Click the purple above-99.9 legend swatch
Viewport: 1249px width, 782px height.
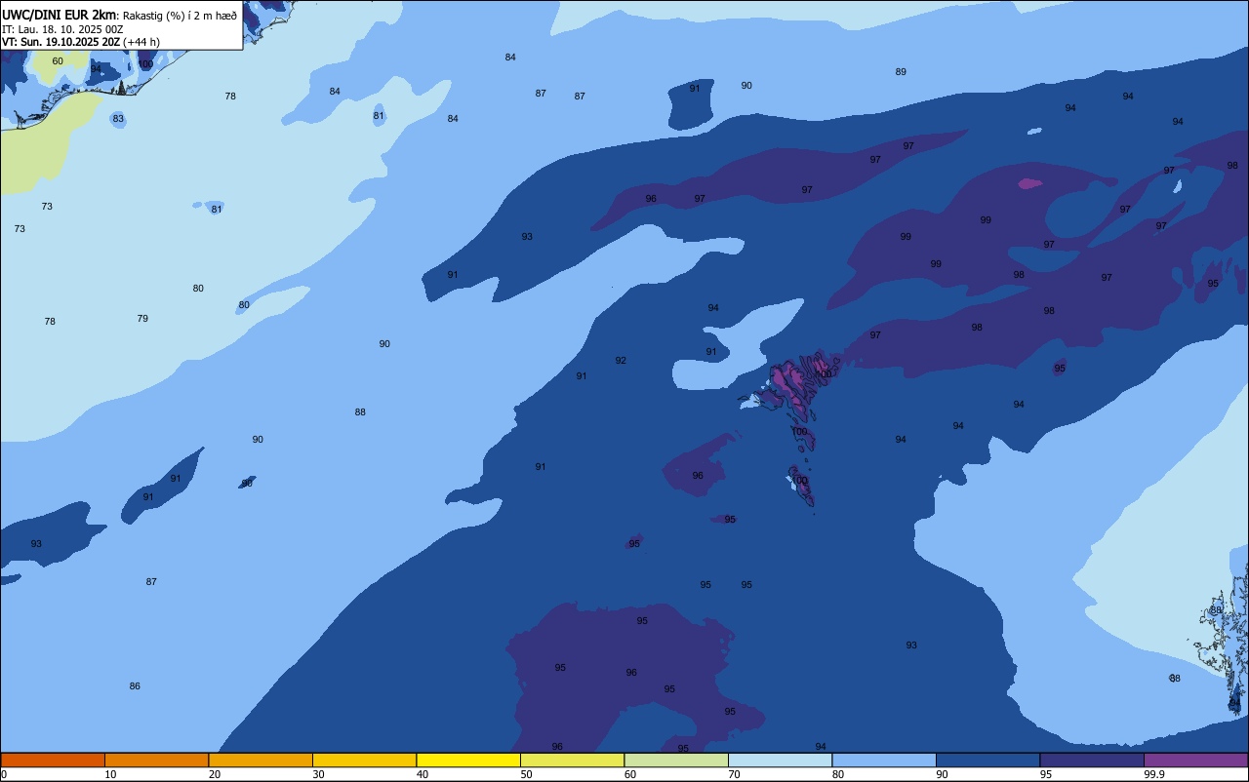tap(1196, 760)
